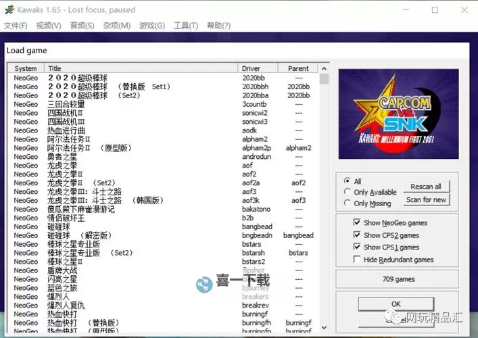Image resolution: width=478 pixels, height=338 pixels.
Task: Select the aof2a game row
Action: (x=164, y=183)
